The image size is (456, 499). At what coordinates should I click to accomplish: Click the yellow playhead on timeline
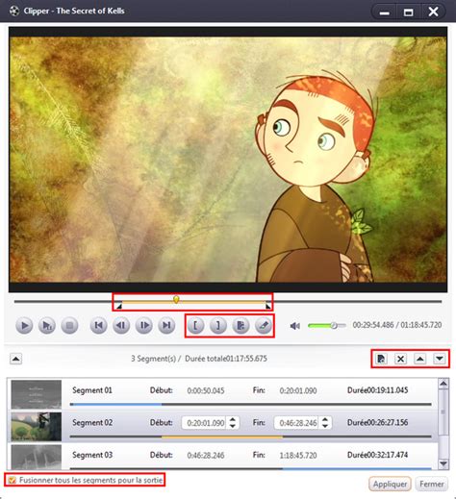point(176,299)
